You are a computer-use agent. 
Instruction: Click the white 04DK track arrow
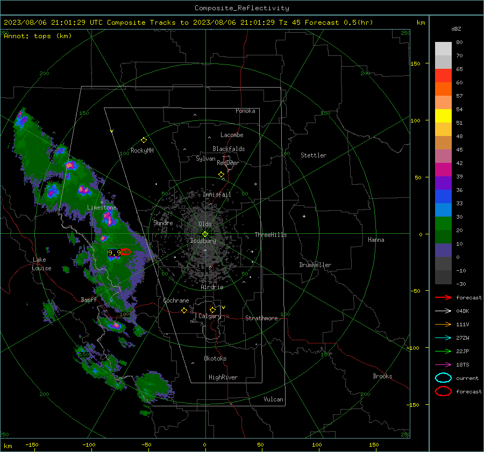point(443,311)
